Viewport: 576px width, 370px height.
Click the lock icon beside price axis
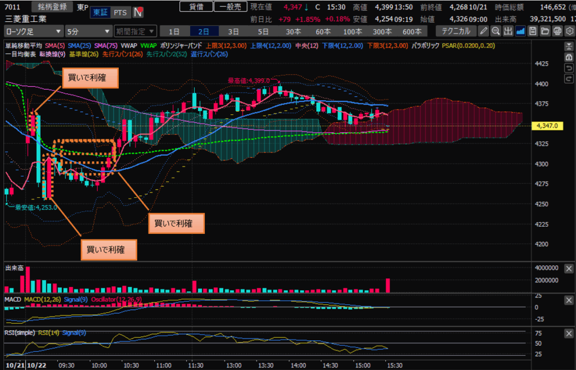point(569,58)
